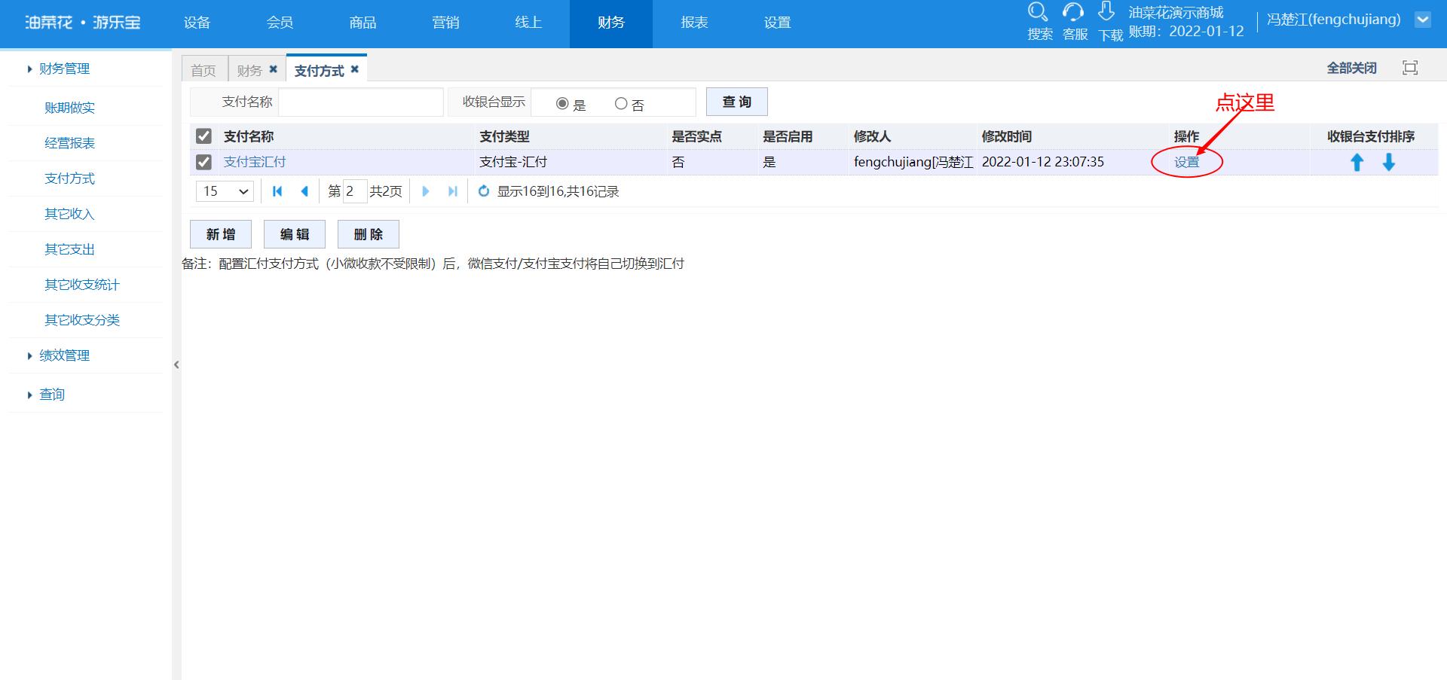Open 支付方式 in sidebar
The width and height of the screenshot is (1447, 680).
click(69, 178)
